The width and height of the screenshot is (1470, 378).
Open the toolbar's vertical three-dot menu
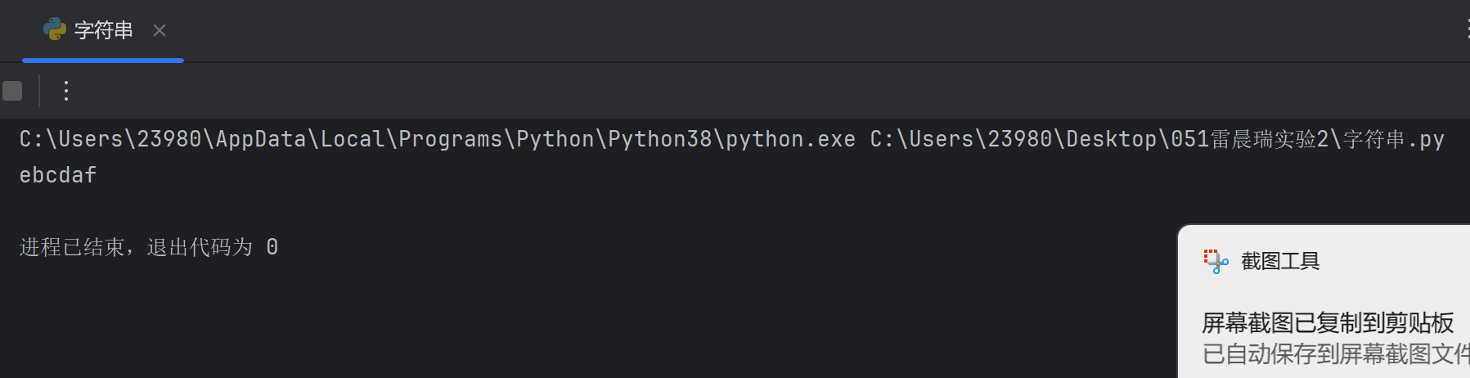pos(66,91)
